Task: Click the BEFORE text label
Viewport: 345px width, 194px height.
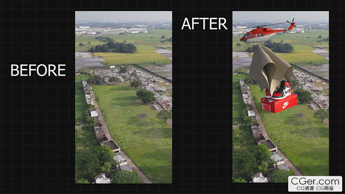Action: [x=38, y=70]
